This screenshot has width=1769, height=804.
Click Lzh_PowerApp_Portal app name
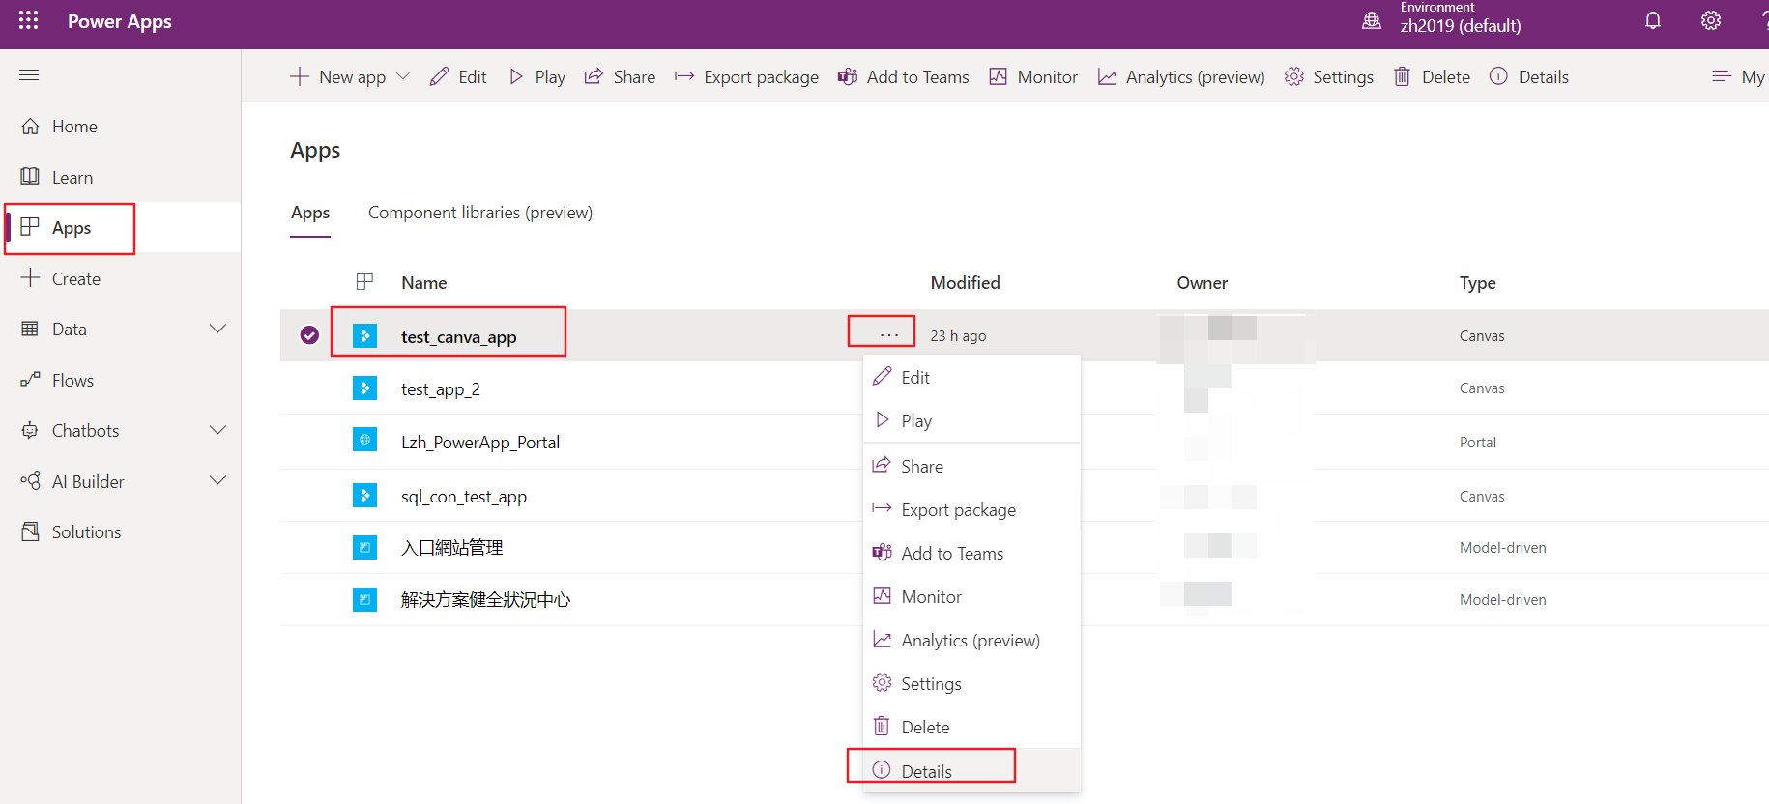[x=479, y=443]
